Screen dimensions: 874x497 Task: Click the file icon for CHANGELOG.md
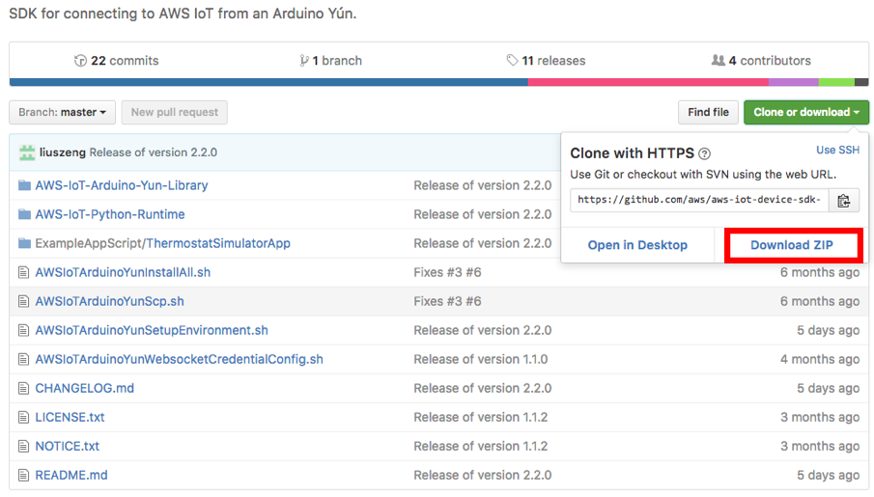pos(23,388)
